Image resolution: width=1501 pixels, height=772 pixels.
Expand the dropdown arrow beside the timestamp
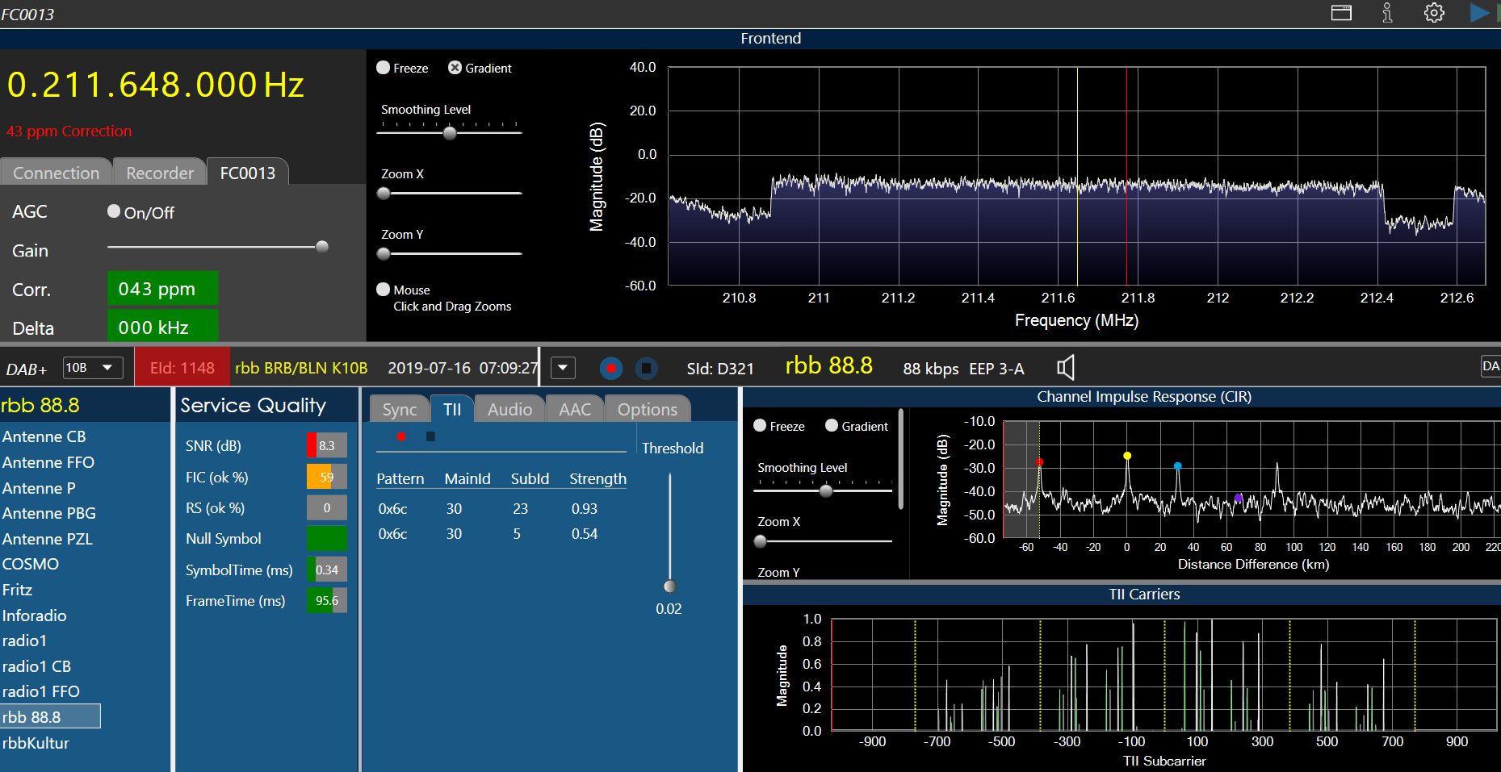[563, 368]
